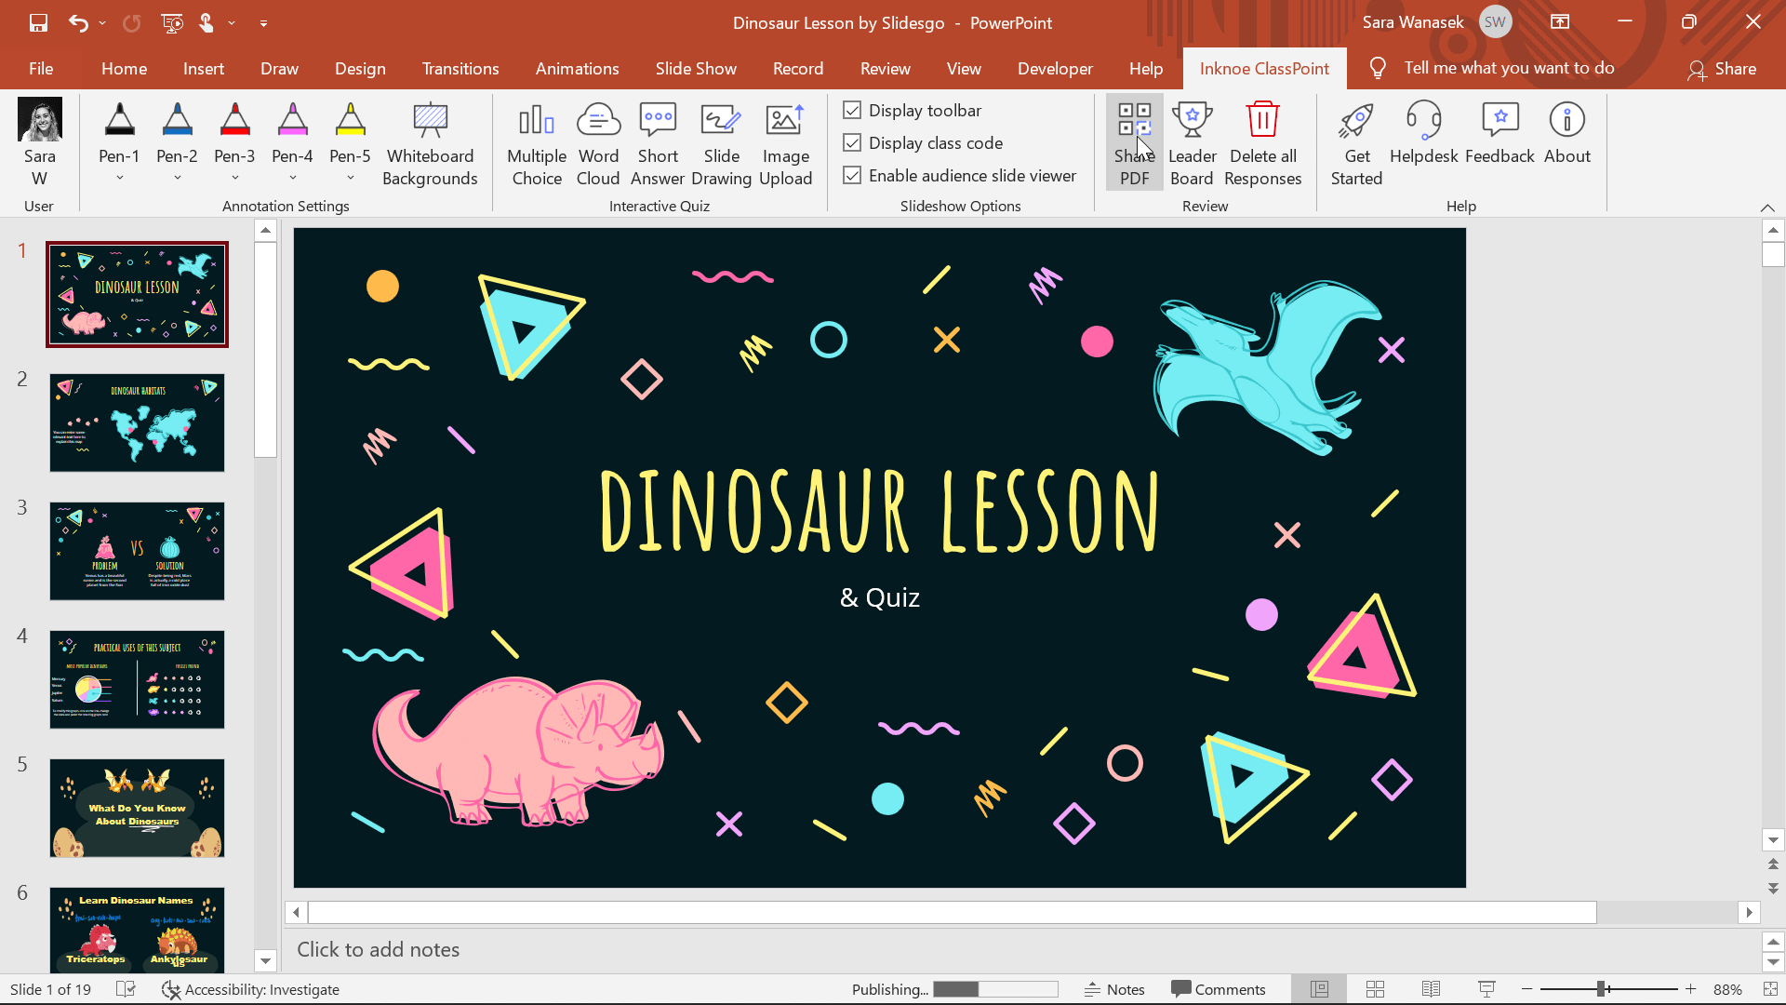Open Whiteboard Backgrounds settings
The width and height of the screenshot is (1786, 1005).
pyautogui.click(x=430, y=143)
